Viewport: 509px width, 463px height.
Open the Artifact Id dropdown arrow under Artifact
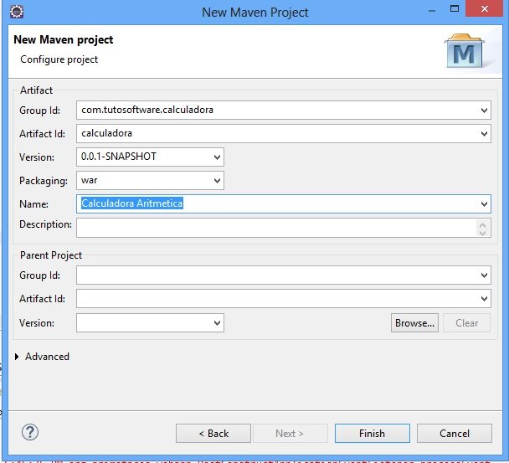pos(484,134)
